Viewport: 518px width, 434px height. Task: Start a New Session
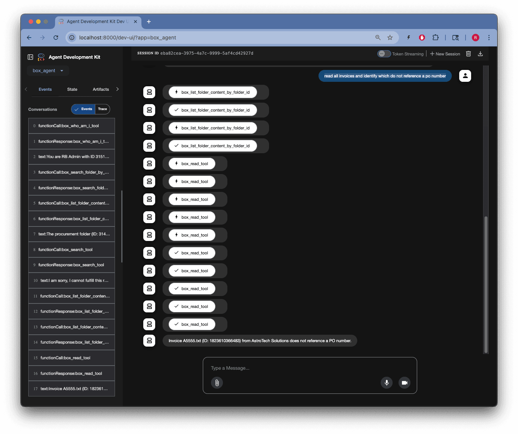(x=445, y=54)
